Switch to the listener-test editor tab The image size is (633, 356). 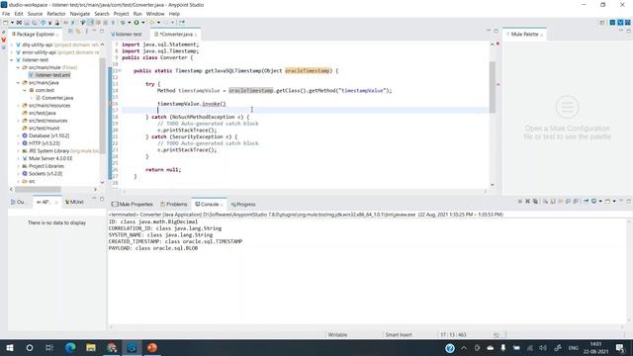pyautogui.click(x=127, y=35)
